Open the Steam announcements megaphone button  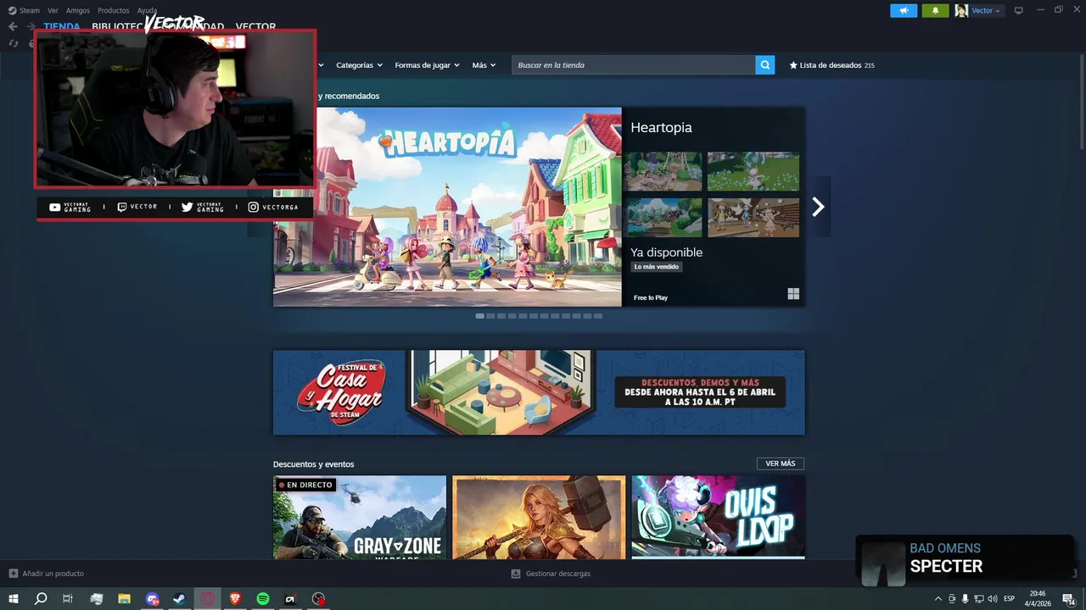pyautogui.click(x=904, y=10)
